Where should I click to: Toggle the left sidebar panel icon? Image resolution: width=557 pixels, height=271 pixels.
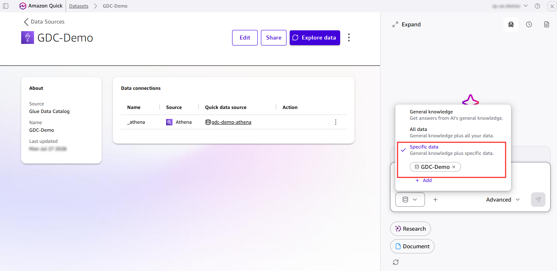coord(6,6)
